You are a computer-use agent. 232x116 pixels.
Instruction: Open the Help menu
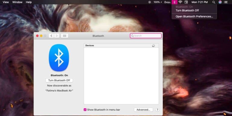29,2
